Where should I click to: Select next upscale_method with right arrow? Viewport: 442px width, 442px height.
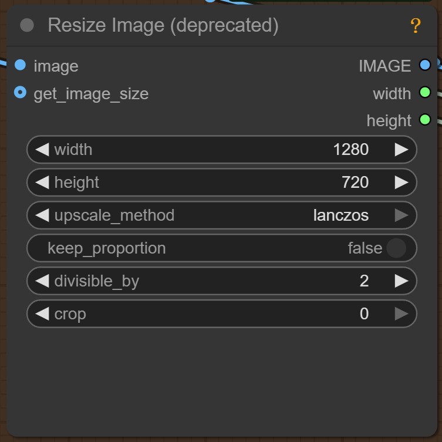point(401,215)
